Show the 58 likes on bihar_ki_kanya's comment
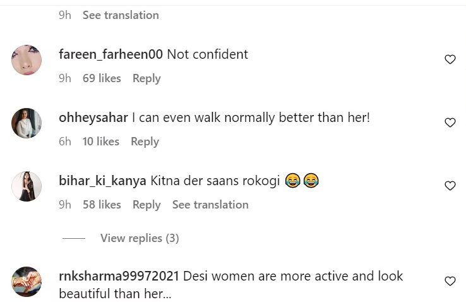 click(x=102, y=205)
